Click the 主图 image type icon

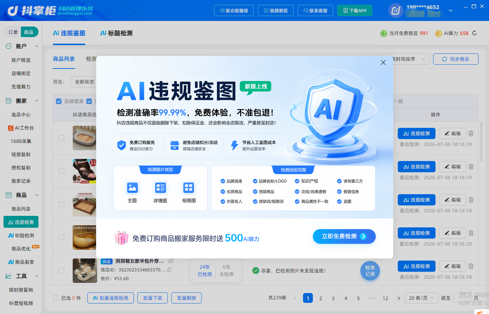click(132, 188)
